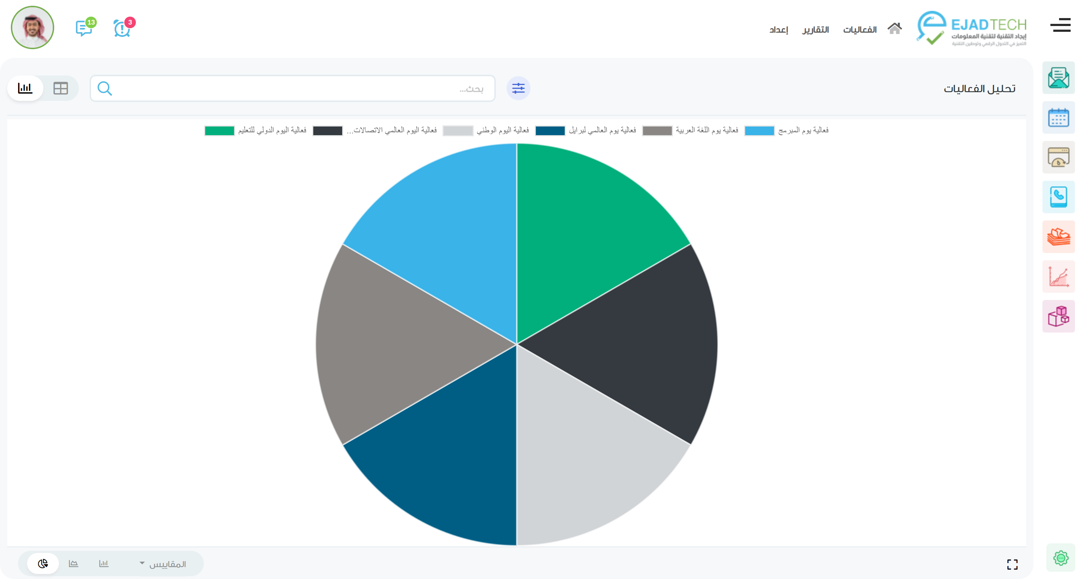
Task: Click the بحث search input field
Action: pos(294,89)
